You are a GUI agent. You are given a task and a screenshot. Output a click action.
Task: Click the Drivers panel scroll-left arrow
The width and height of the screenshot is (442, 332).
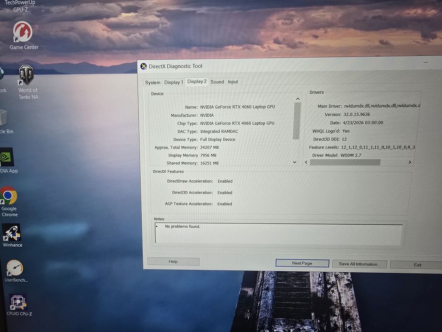pyautogui.click(x=306, y=162)
